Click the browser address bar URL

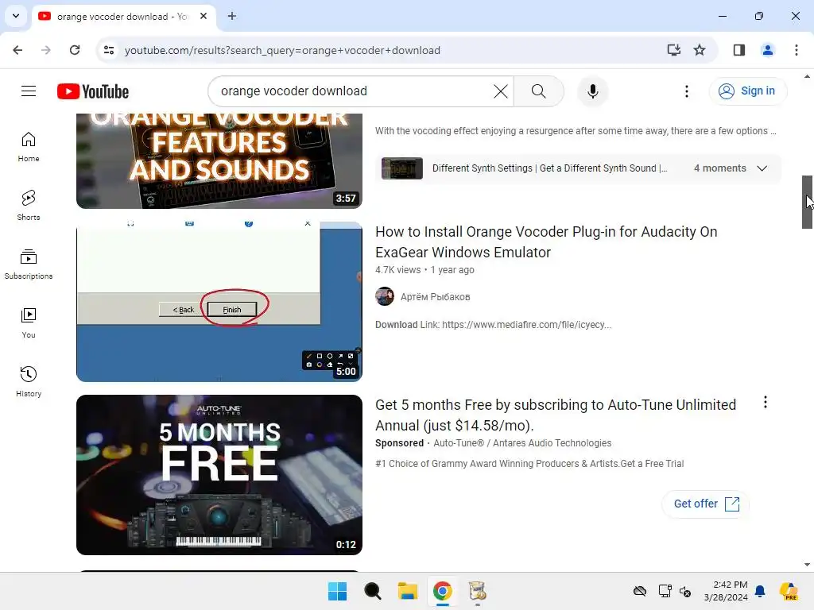coord(282,50)
